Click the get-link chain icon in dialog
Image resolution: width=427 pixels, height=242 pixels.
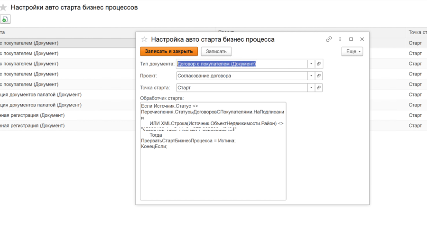[329, 39]
